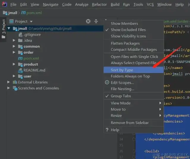Expand the order module
Viewport: 190px width, 159px height.
14,52
